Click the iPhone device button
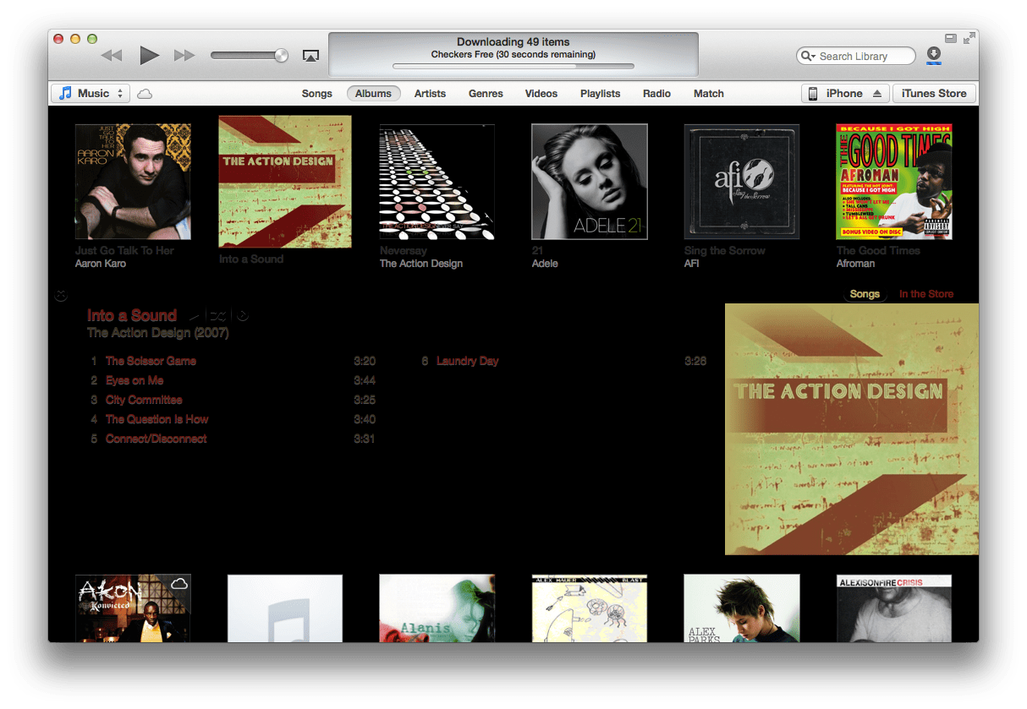Screen dimensions: 1027x709 (x=843, y=93)
